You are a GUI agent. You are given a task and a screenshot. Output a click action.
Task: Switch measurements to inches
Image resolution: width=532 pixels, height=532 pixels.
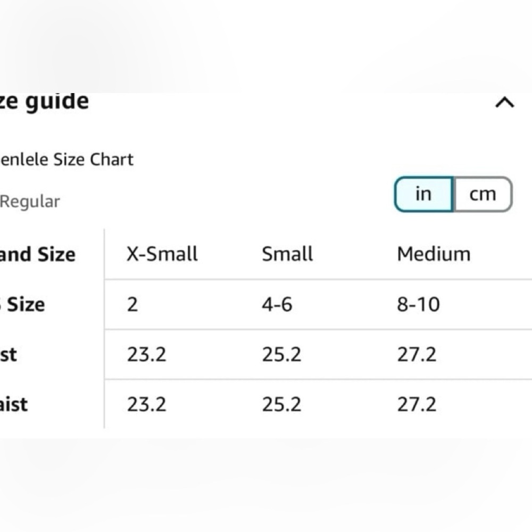[423, 194]
